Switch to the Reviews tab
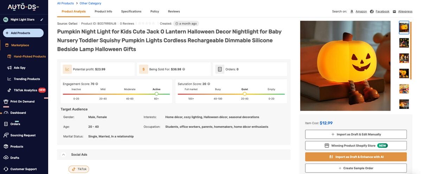 (174, 12)
